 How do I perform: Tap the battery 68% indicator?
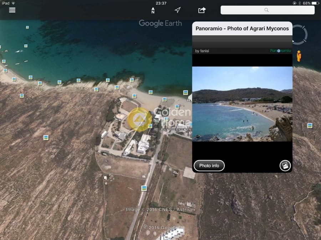311,3
